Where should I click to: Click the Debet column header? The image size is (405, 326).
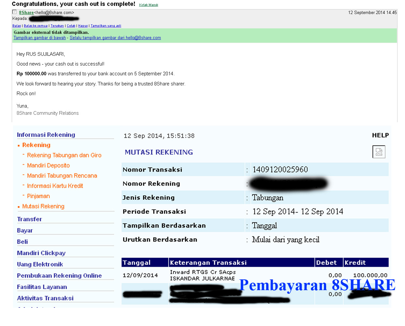(x=329, y=262)
